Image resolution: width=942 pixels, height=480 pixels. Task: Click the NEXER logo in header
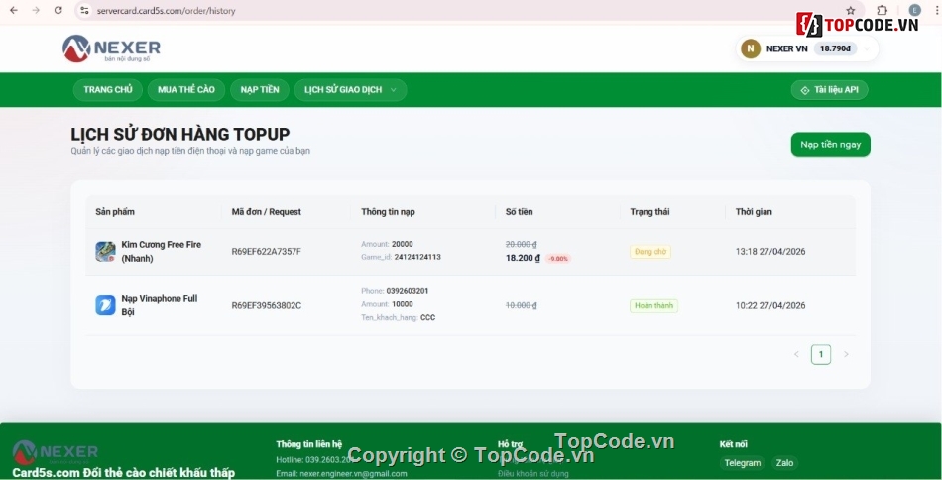point(111,48)
